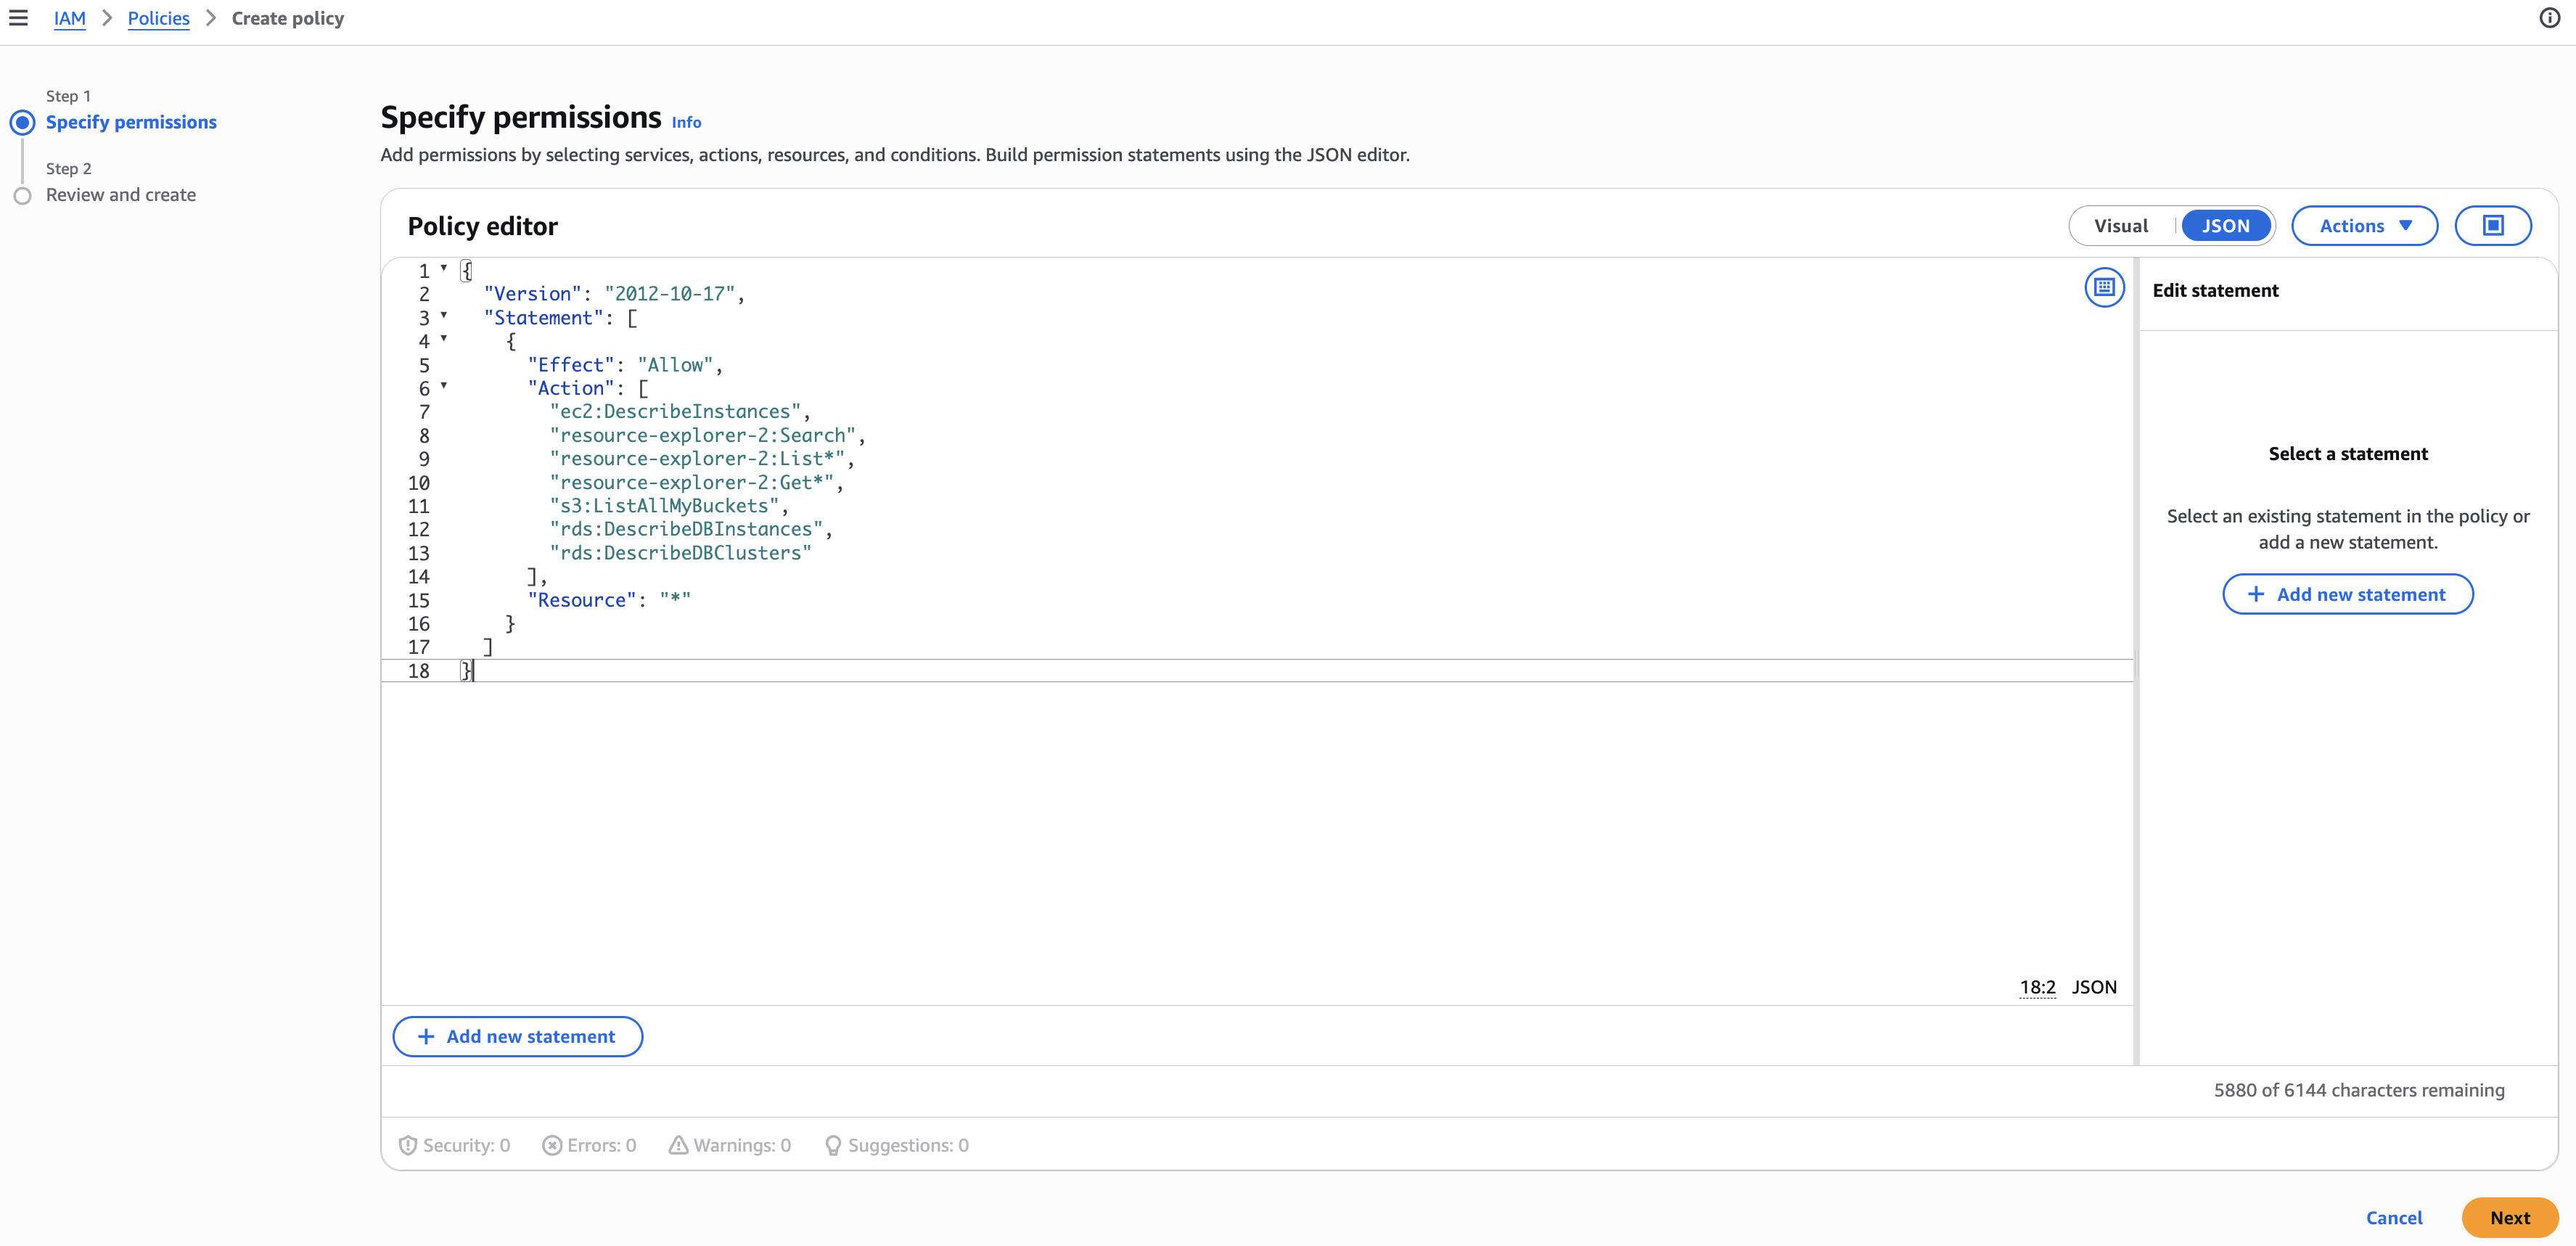Open the Actions dropdown
Screen dimensions: 2576x1246
[2364, 225]
